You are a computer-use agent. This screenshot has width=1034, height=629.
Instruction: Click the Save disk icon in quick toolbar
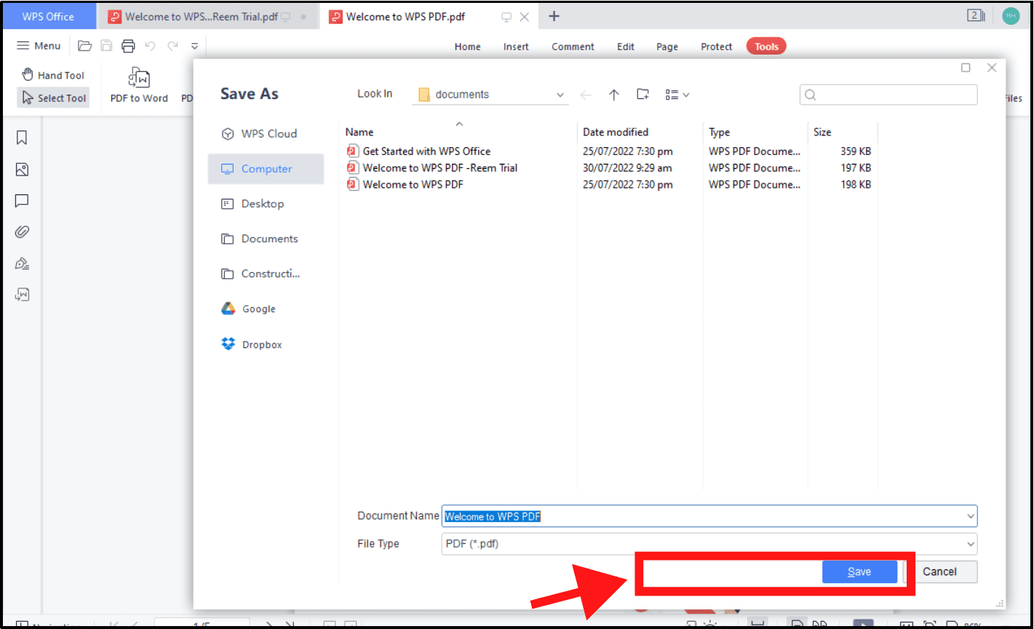[x=106, y=46]
